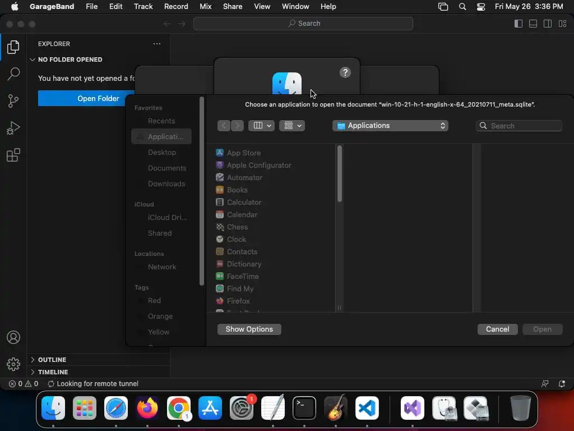Open App Store from the Dock
The image size is (574, 431).
click(210, 408)
